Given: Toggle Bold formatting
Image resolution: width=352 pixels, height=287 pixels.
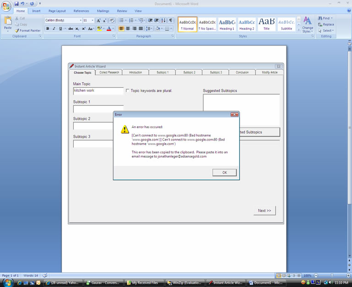Looking at the screenshot, I should (48, 28).
